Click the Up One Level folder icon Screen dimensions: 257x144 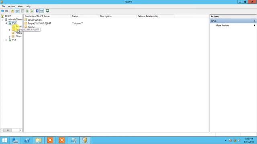pos(12,11)
